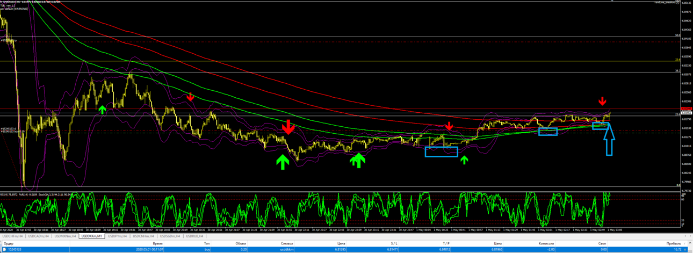
Task: Click the stop loss value 6.81471
Action: [x=392, y=249]
